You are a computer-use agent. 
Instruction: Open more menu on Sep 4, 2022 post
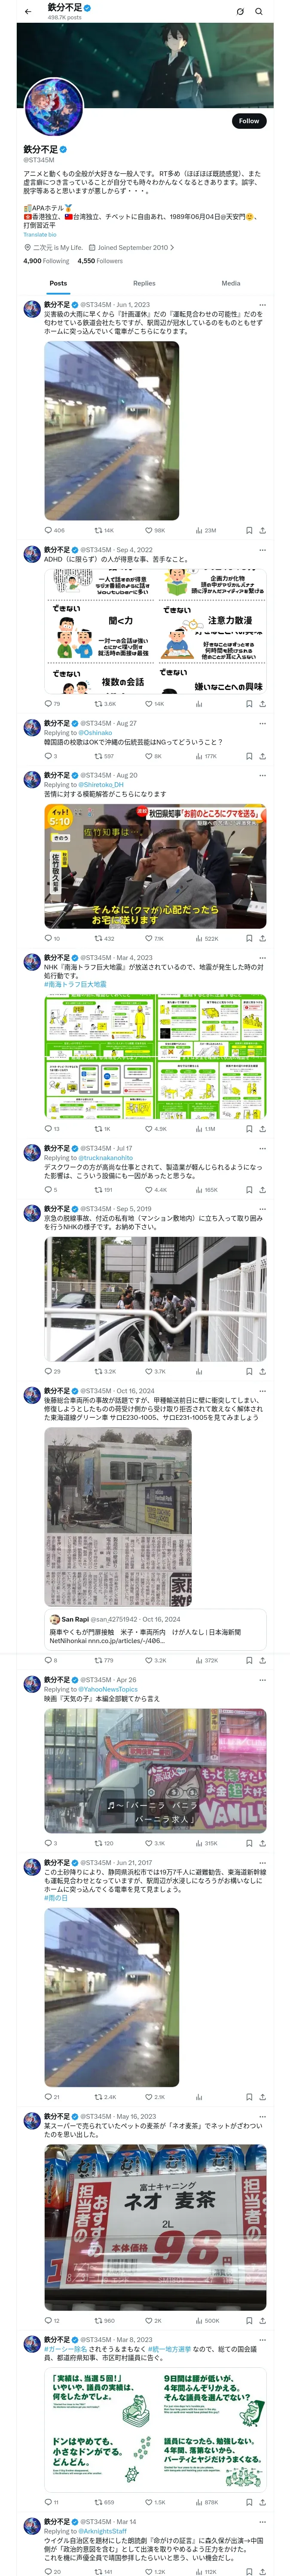click(262, 550)
